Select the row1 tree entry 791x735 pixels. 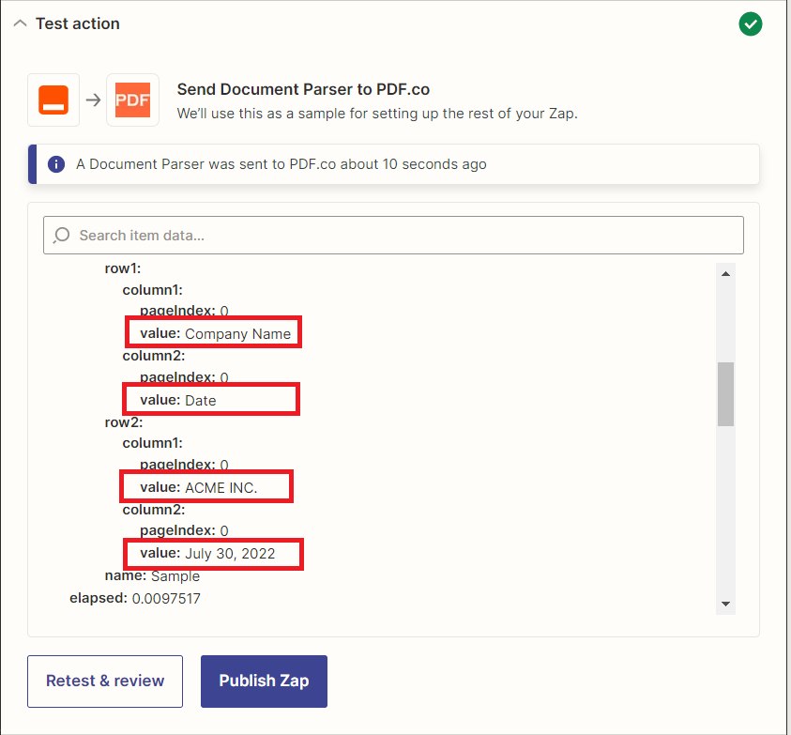pyautogui.click(x=123, y=268)
